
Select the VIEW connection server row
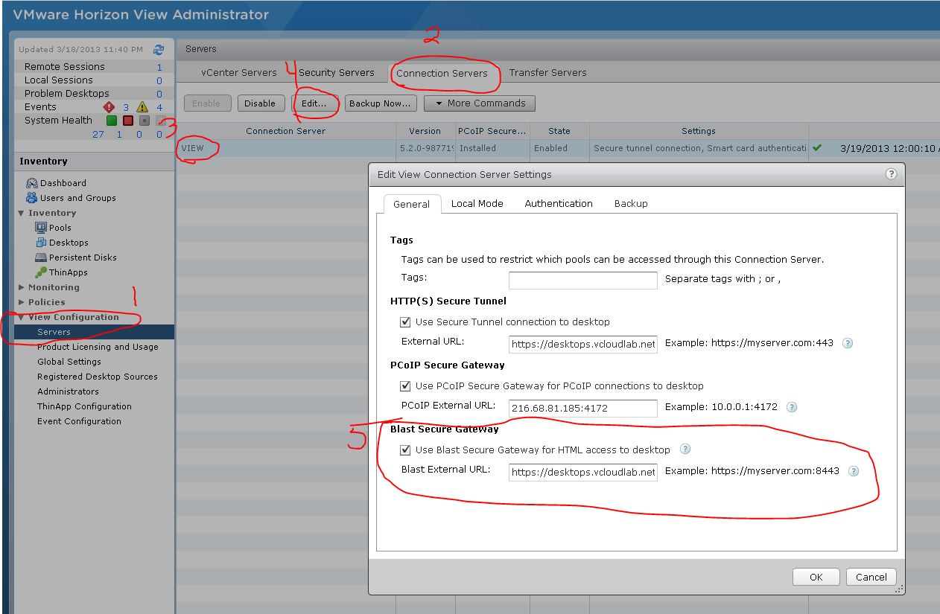click(x=558, y=148)
